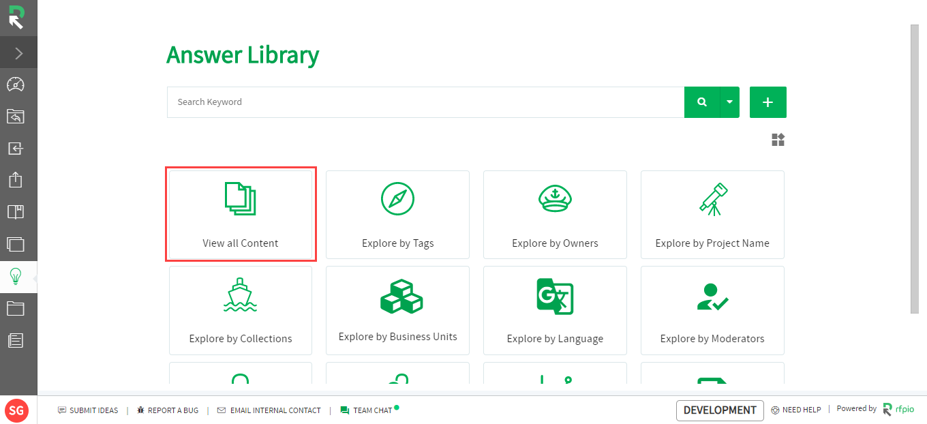Click the RFPIO logo in the sidebar

coord(16,17)
